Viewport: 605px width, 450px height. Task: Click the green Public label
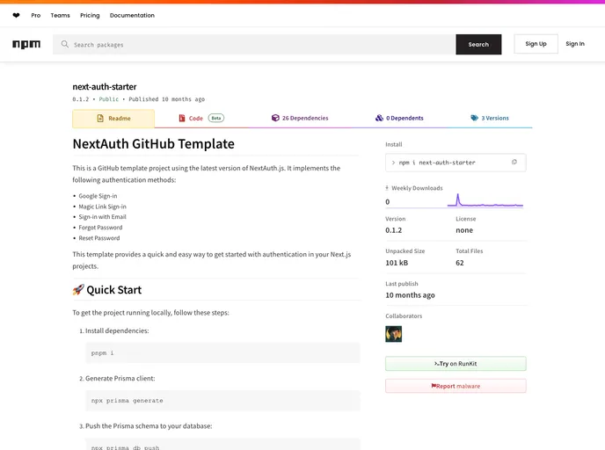pyautogui.click(x=109, y=99)
